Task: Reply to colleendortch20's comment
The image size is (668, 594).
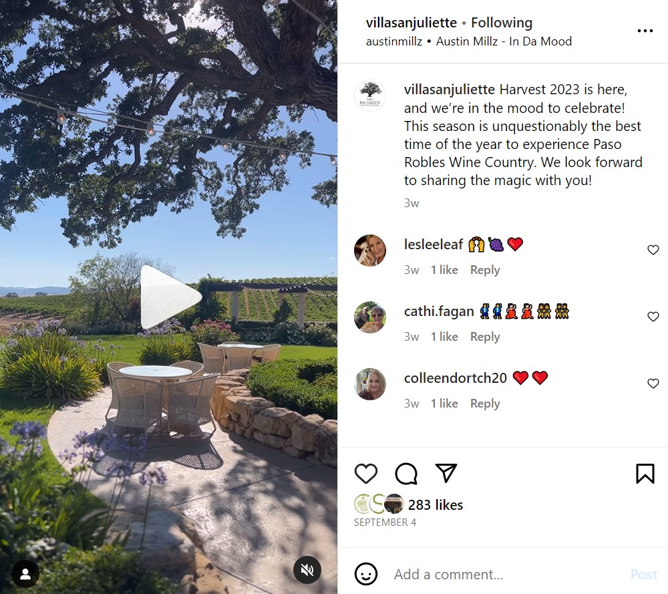Action: click(x=485, y=403)
